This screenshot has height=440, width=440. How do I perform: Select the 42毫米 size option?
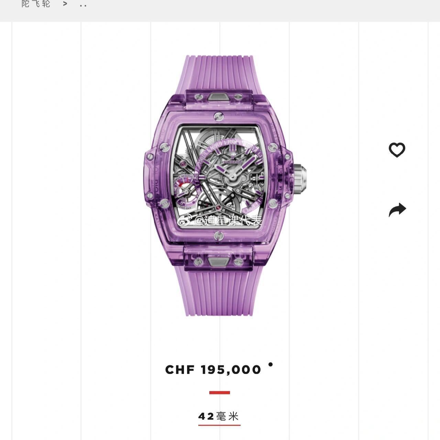[219, 417]
